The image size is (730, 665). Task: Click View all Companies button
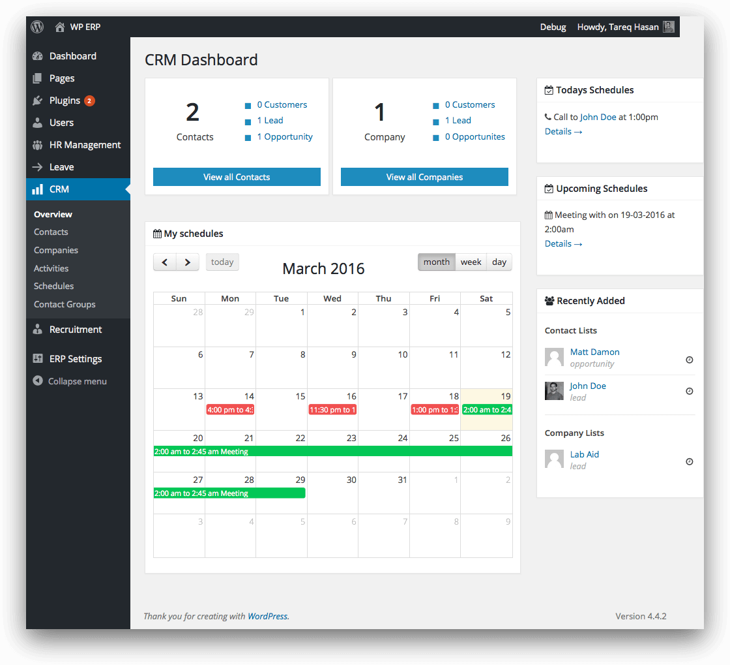424,177
